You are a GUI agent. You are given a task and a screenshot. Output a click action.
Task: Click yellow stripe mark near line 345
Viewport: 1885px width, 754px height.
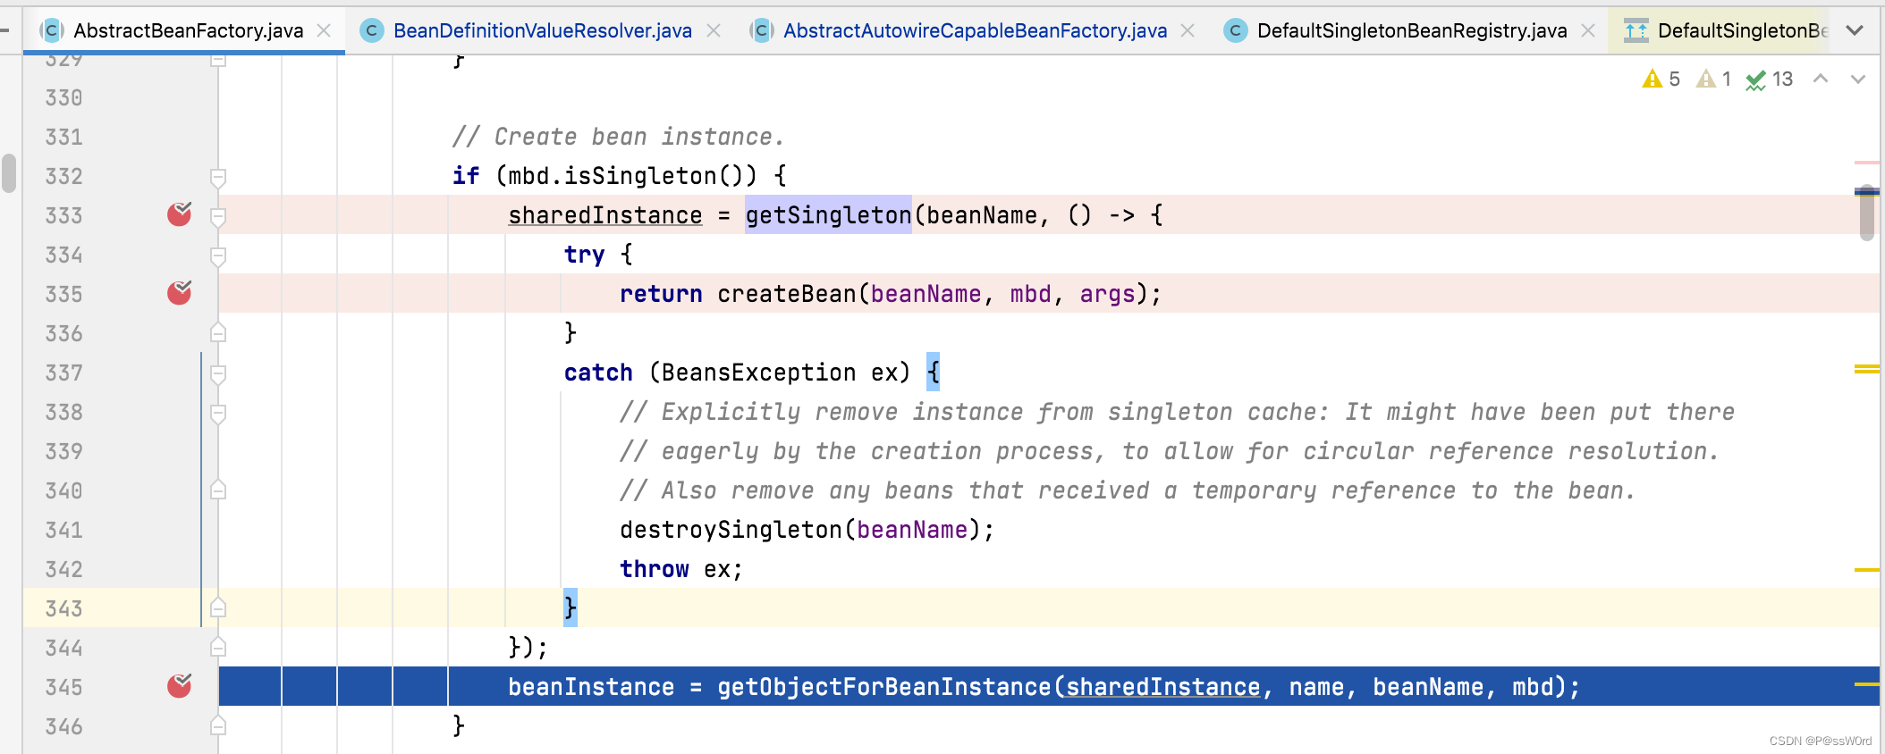pos(1866,684)
